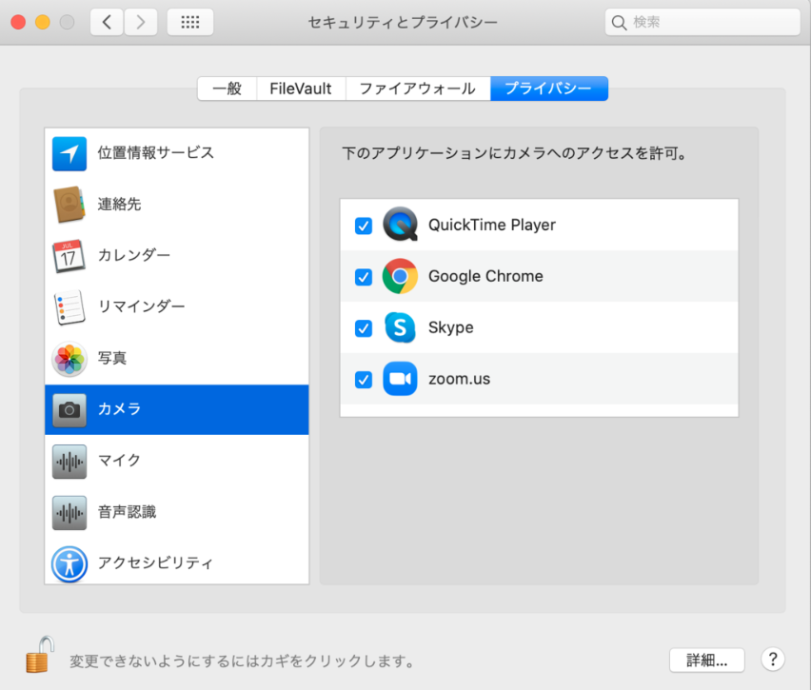Open マイク (Microphone) privacy settings
This screenshot has height=690, width=811.
click(69, 461)
